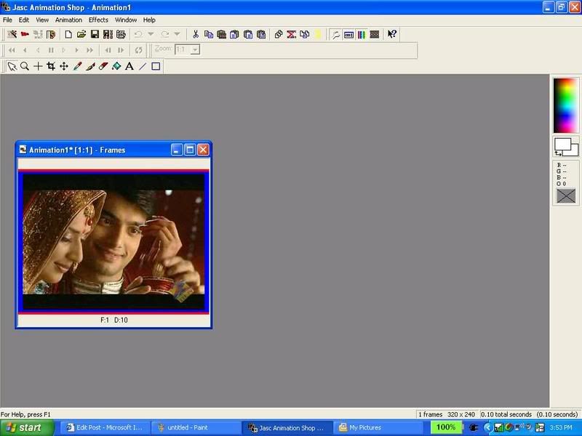Open the Help menu
The image size is (582, 436).
(149, 20)
